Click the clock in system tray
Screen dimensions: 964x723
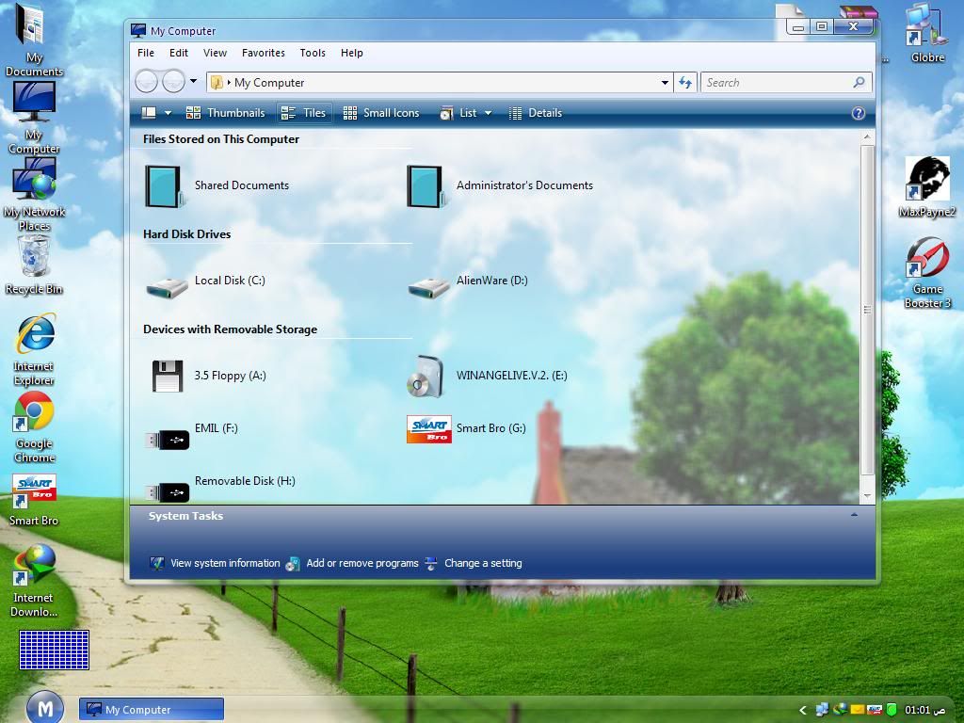pos(924,710)
